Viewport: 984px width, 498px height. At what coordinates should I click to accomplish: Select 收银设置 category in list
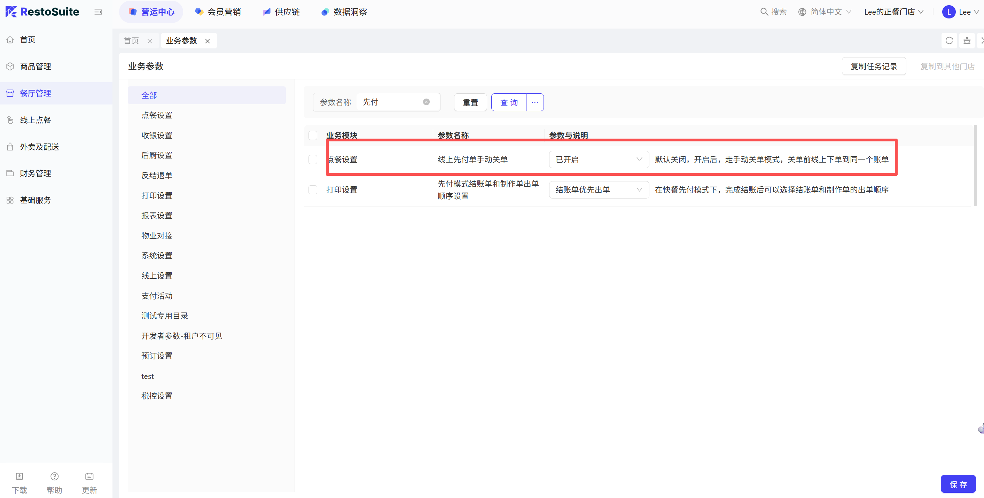157,135
